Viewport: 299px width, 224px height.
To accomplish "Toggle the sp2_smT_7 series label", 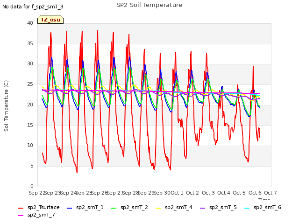I will point(41,215).
